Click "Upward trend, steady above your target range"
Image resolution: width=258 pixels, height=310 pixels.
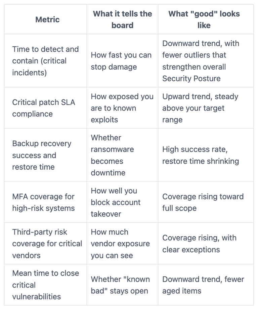pyautogui.click(x=206, y=108)
